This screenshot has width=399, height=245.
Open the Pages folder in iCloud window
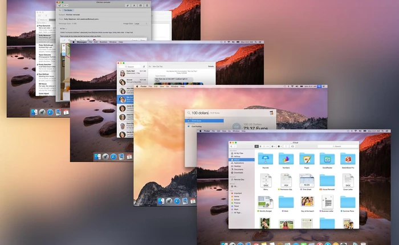point(307,159)
